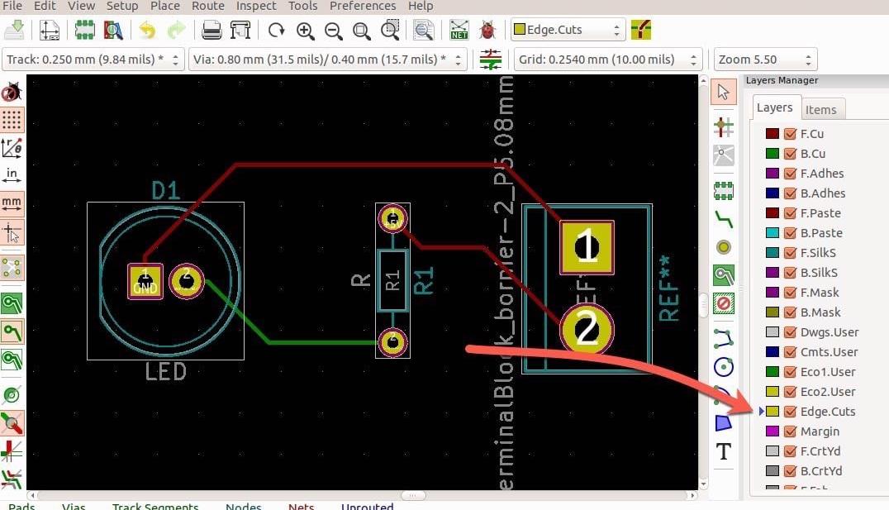Open the Plot icon in toolbar
This screenshot has width=889, height=510.
tap(240, 31)
